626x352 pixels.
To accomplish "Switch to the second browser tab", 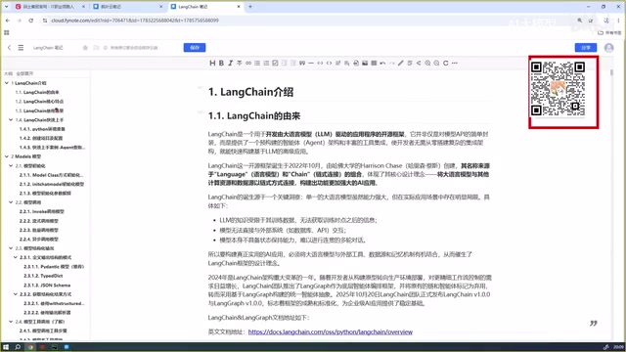I will 128,7.
